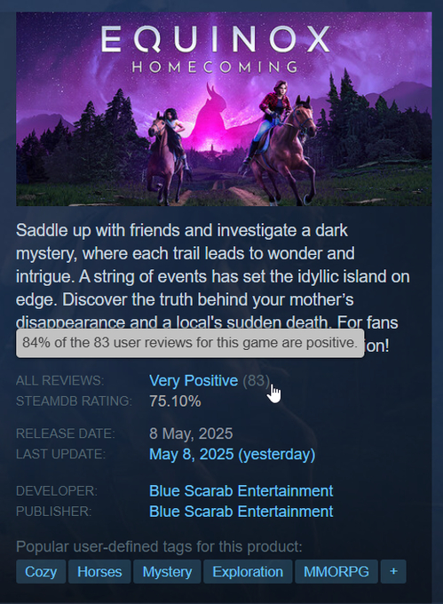443x604 pixels.
Task: Choose the Mystery tag
Action: [x=167, y=571]
